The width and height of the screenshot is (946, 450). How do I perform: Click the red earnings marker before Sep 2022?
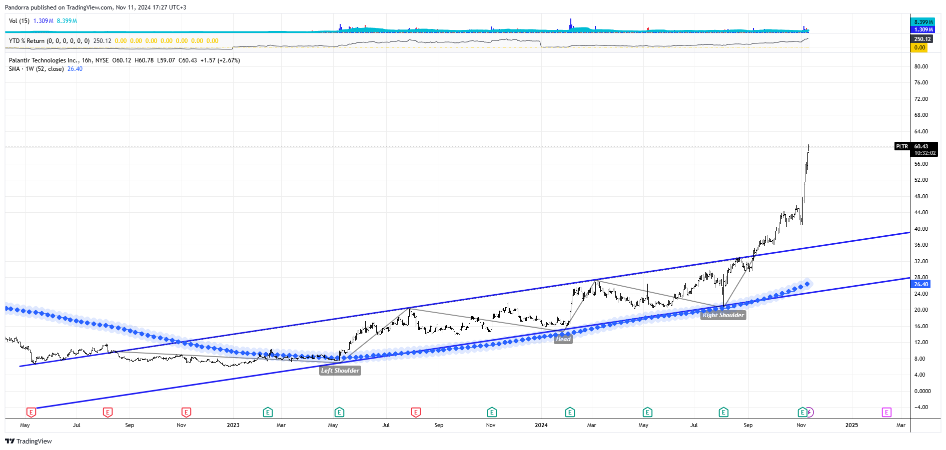tap(108, 412)
